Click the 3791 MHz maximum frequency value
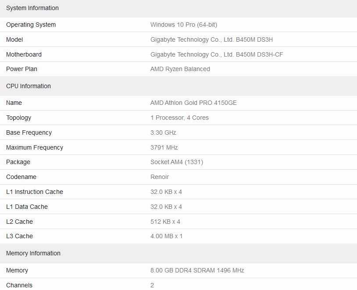The image size is (357, 290). (164, 147)
